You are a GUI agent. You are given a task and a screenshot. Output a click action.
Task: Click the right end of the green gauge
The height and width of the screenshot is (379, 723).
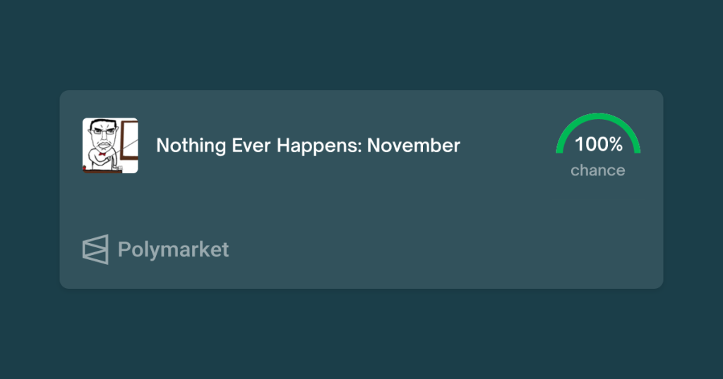(x=636, y=148)
